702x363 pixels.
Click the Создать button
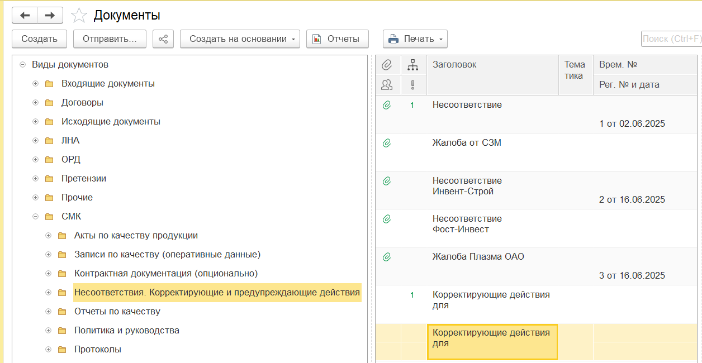39,39
